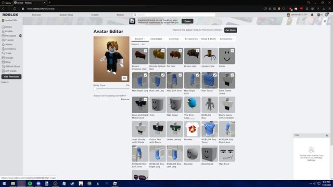333x187 pixels.
Task: Expand the Recent tab dropdown
Action: click(x=140, y=39)
